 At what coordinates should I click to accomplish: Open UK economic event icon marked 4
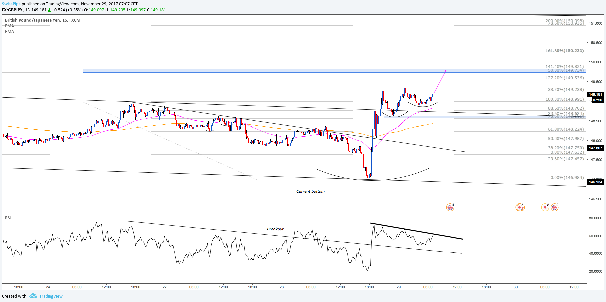click(450, 207)
